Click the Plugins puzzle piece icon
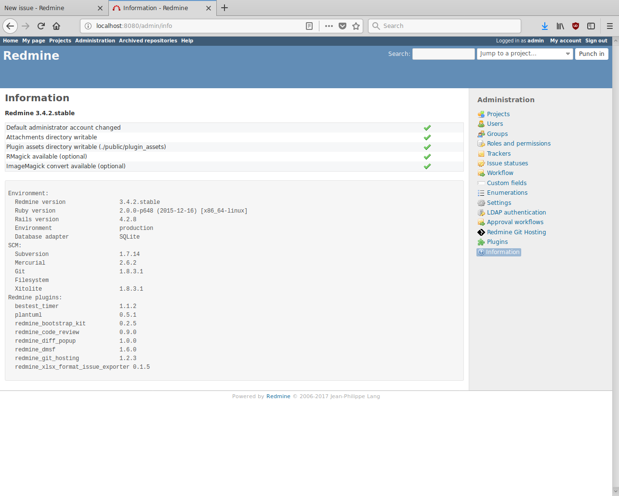The height and width of the screenshot is (496, 619). (x=481, y=242)
